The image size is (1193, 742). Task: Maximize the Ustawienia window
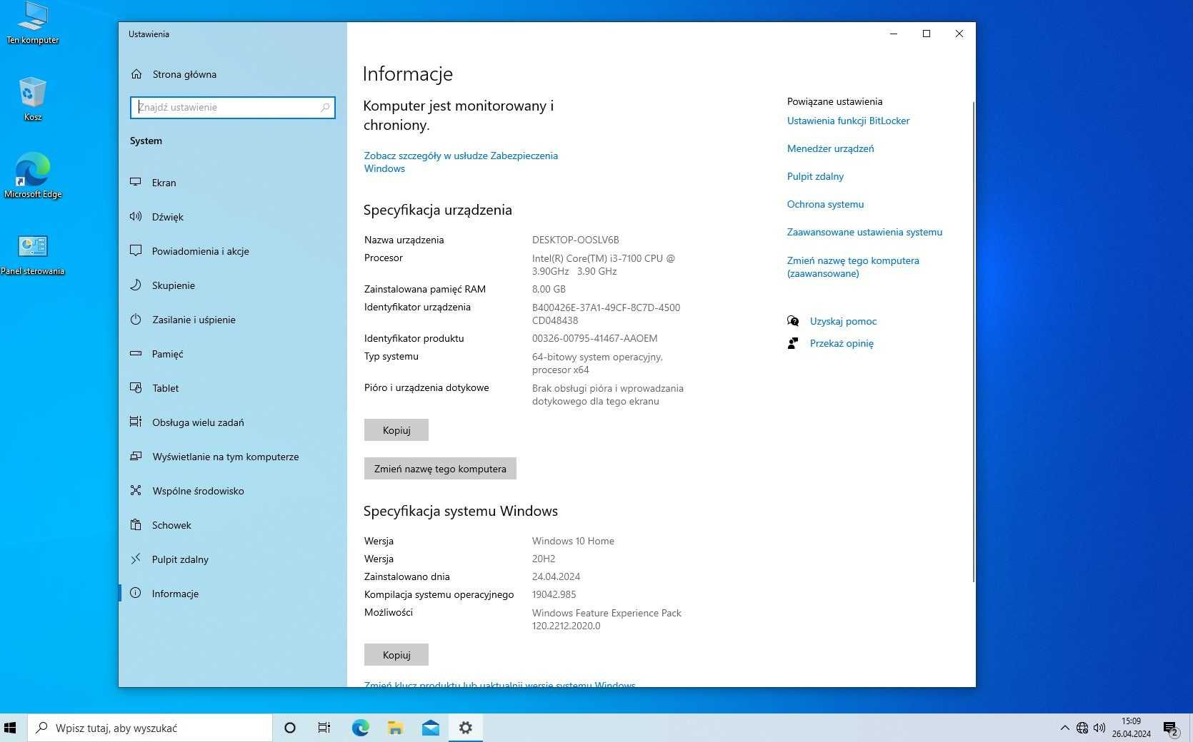point(927,34)
